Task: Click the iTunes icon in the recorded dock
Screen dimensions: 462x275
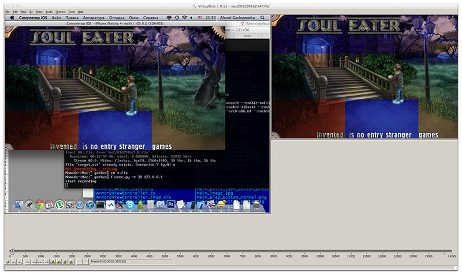Action: click(90, 205)
